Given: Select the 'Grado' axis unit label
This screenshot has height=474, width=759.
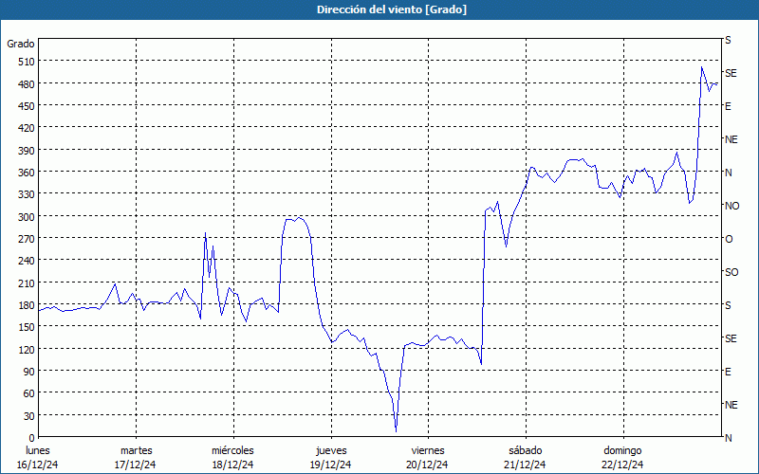Looking at the screenshot, I should 20,44.
